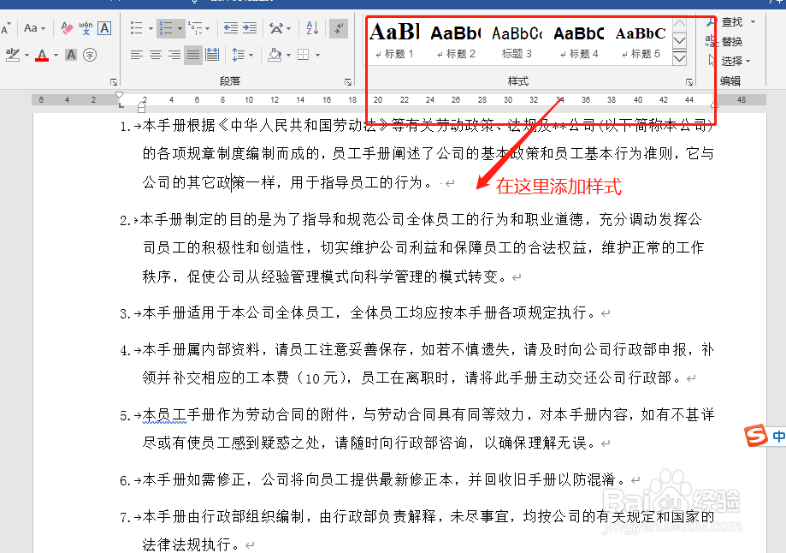Click the Enclose Characters icon
The width and height of the screenshot is (786, 553).
click(x=91, y=56)
